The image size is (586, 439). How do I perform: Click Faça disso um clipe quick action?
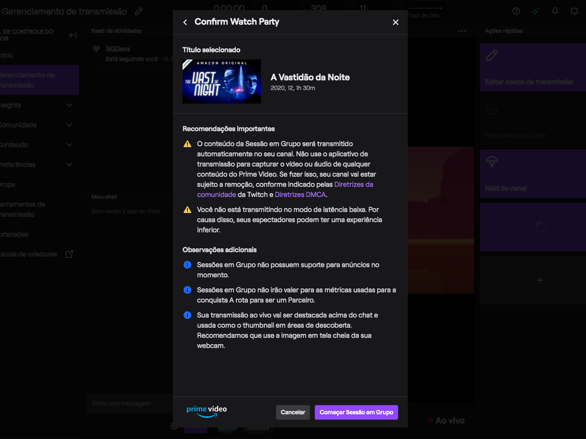click(533, 121)
